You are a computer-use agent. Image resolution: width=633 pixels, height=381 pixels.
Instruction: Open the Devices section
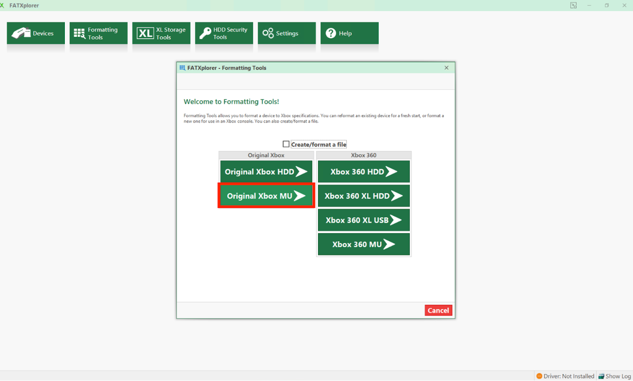(36, 33)
